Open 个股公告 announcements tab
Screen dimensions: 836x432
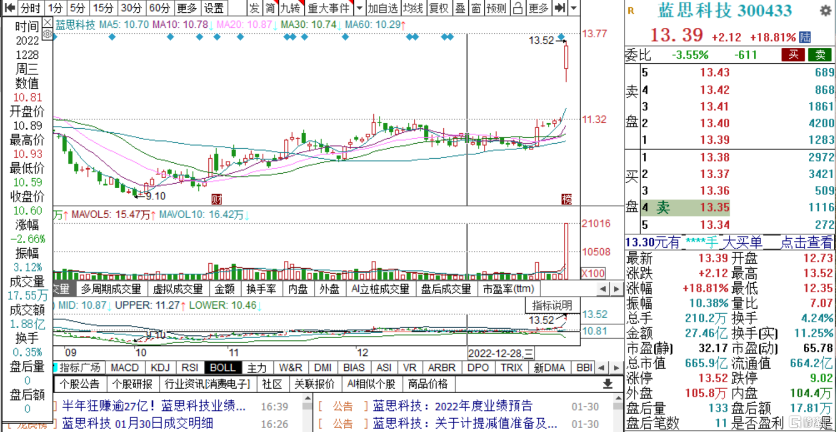[80, 384]
